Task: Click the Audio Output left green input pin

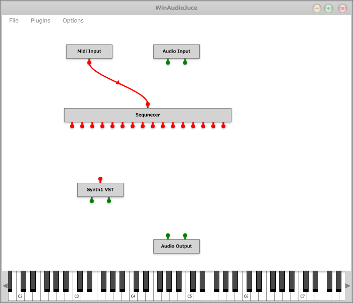Action: click(x=168, y=236)
